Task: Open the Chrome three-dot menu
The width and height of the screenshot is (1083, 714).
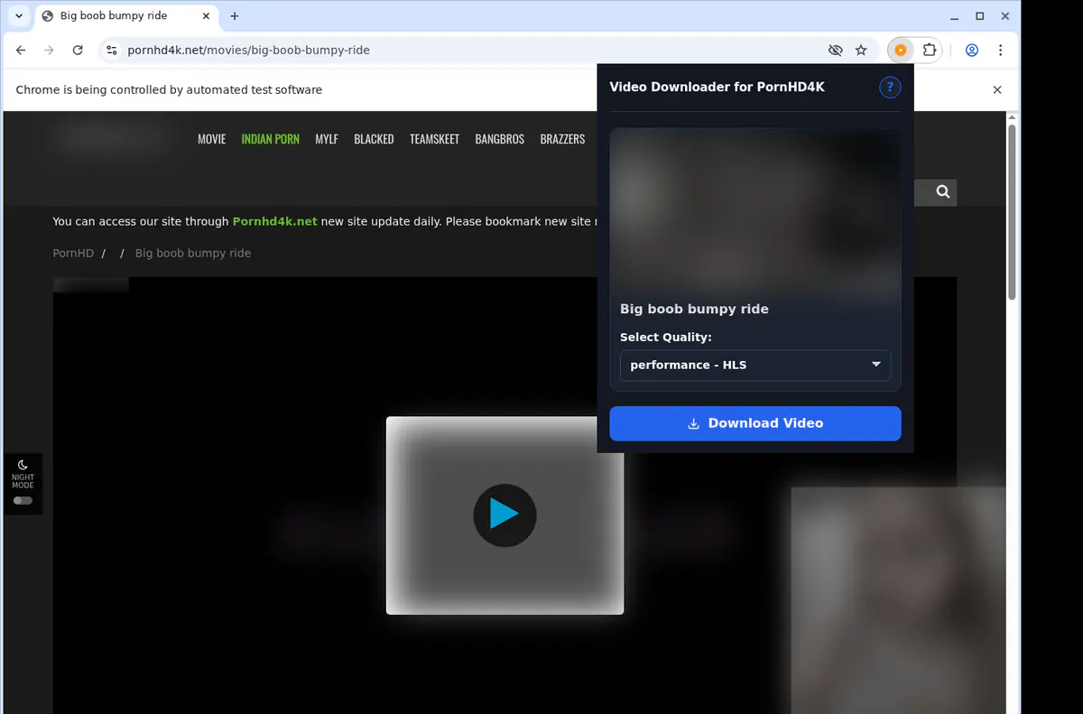Action: pyautogui.click(x=1001, y=51)
